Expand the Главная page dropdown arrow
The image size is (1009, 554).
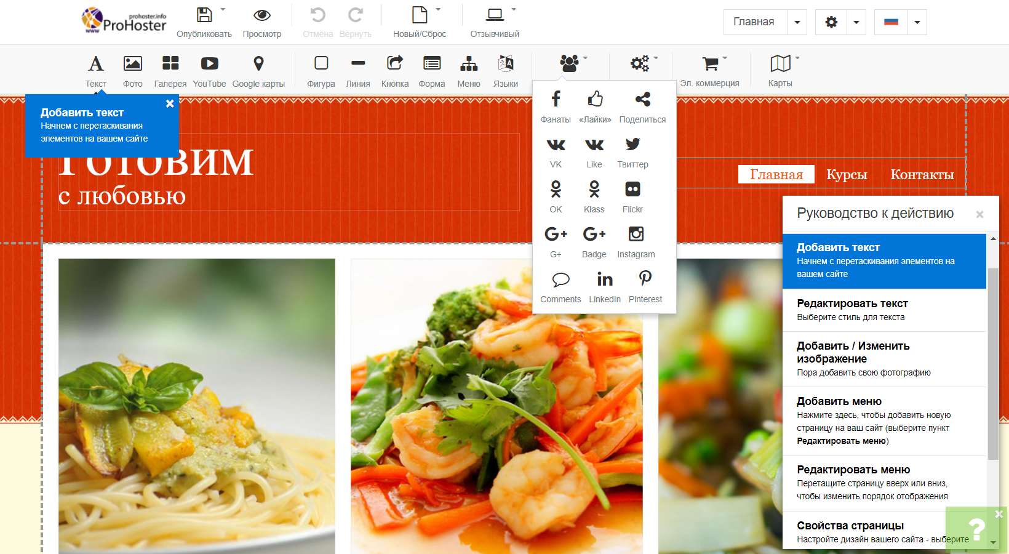pos(797,23)
